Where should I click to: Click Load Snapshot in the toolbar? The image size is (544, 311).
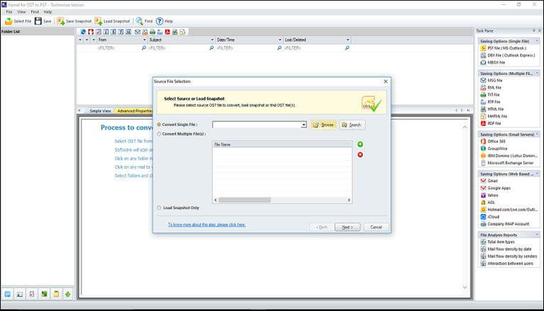(112, 21)
